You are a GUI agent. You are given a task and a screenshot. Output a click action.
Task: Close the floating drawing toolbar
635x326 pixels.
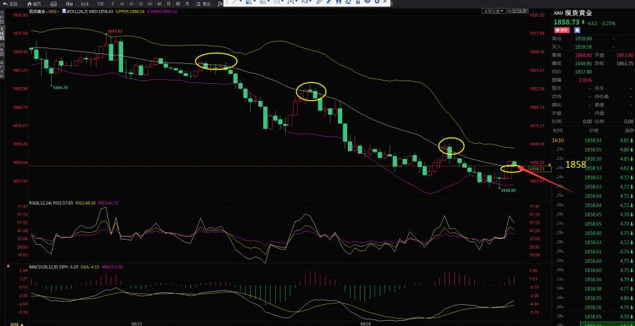385,1
